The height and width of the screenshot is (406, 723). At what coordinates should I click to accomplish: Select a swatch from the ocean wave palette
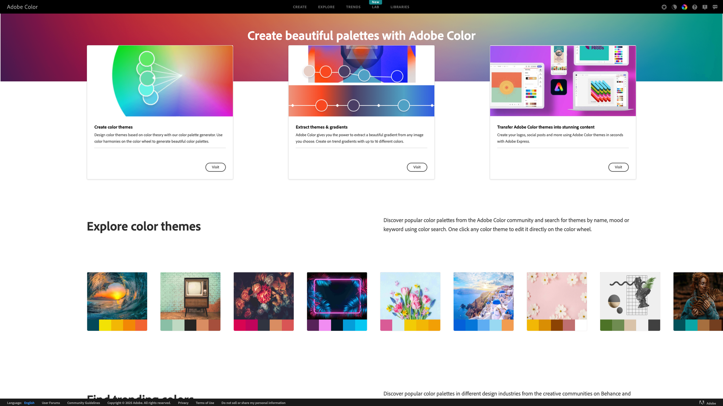117,324
